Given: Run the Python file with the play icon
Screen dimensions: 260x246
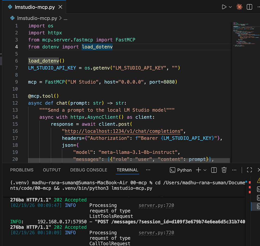Looking at the screenshot, I should point(224,7).
